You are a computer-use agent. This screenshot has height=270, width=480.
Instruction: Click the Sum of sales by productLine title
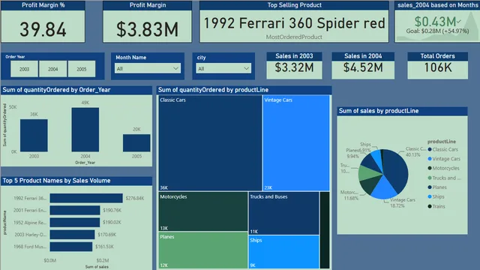pyautogui.click(x=379, y=111)
